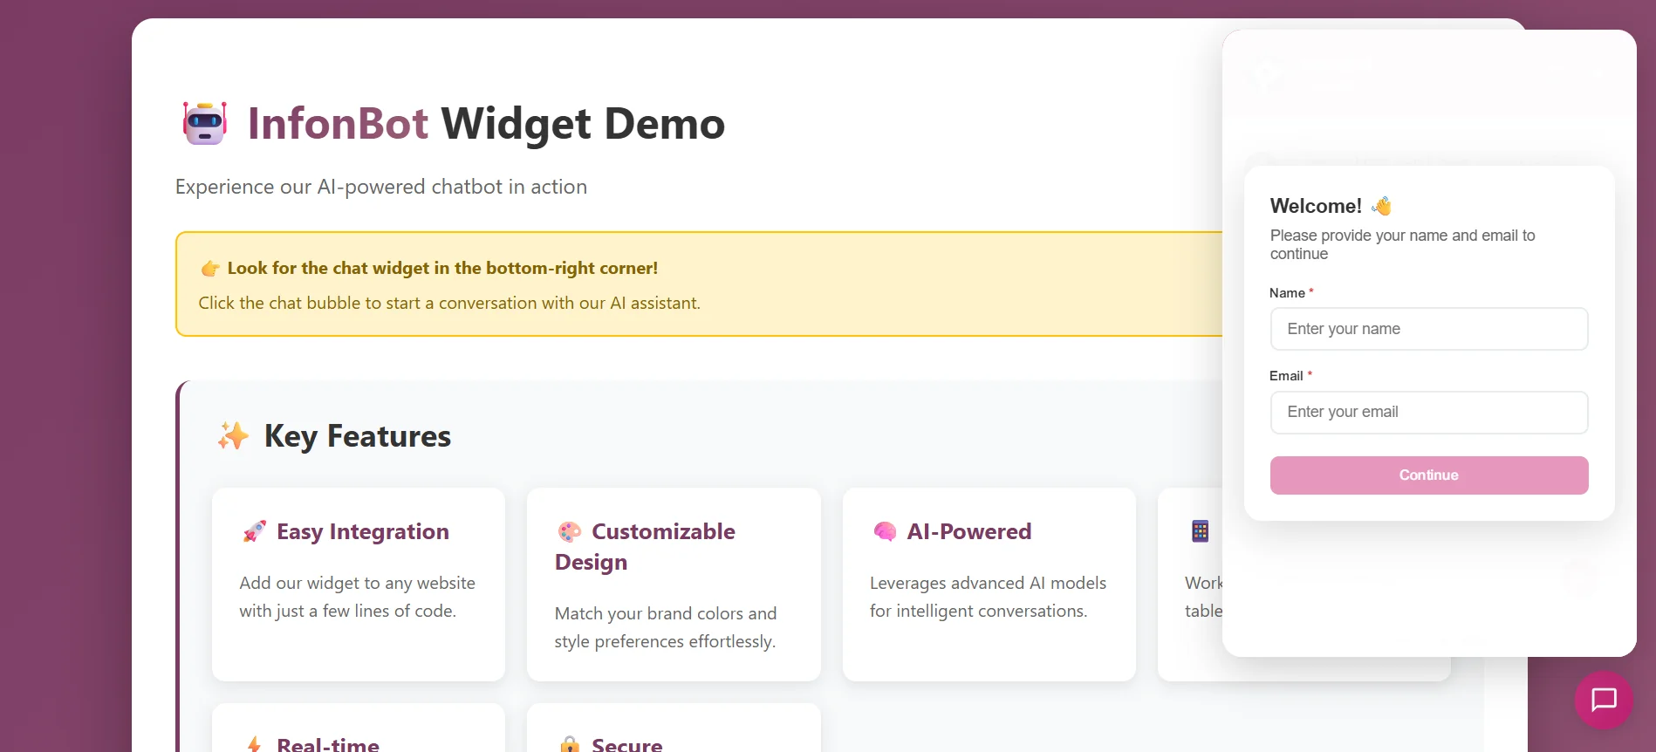Click the sparkles icon next to Key Features
Image resolution: width=1656 pixels, height=752 pixels.
click(233, 435)
